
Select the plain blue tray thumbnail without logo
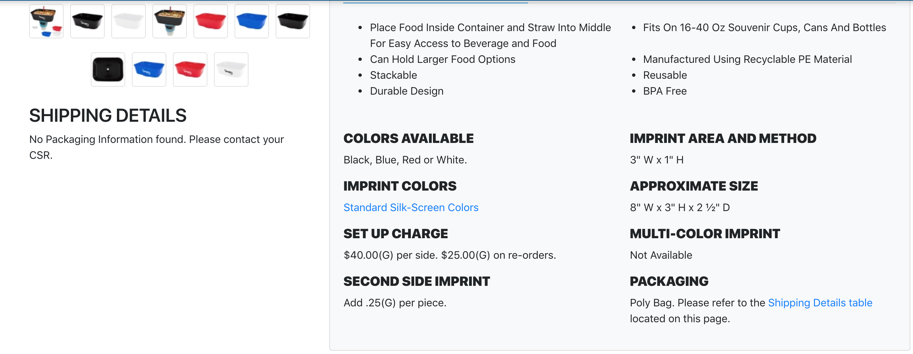click(252, 21)
